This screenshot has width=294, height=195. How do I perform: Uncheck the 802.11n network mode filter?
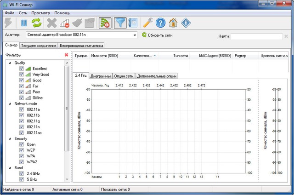(22, 126)
